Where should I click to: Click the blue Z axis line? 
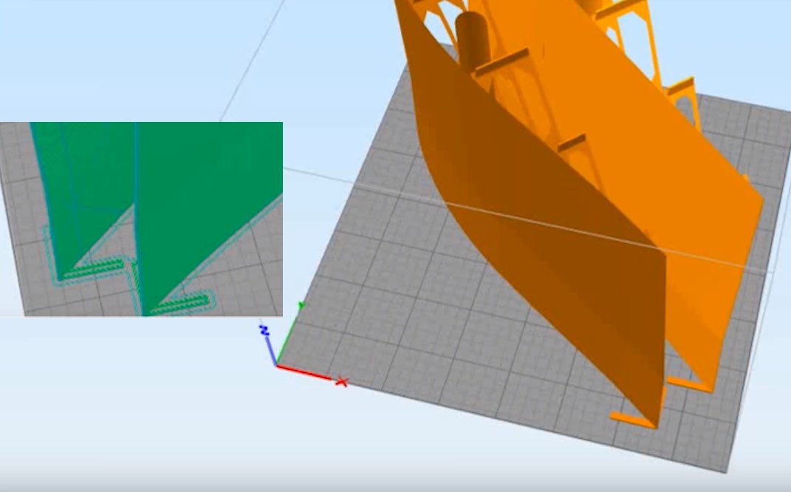270,349
